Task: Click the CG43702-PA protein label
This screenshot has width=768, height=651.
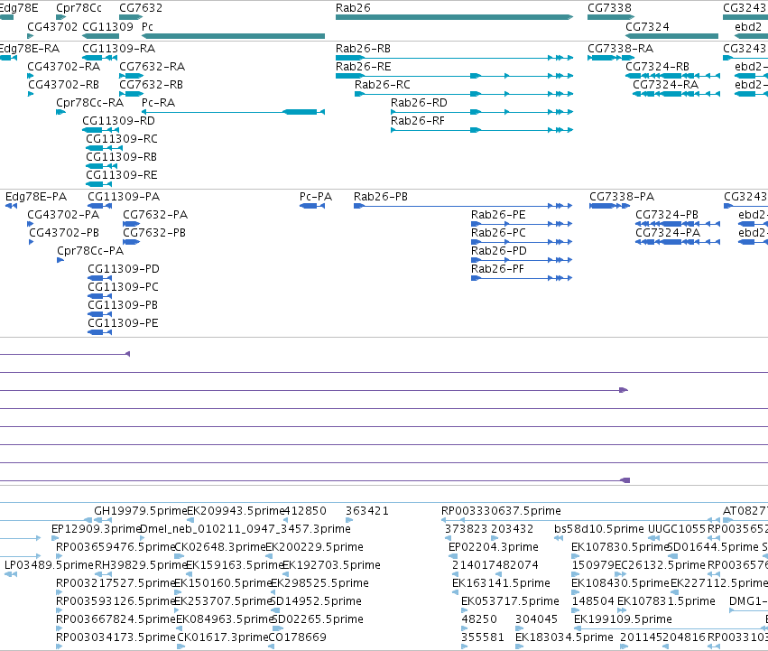Action: [63, 215]
